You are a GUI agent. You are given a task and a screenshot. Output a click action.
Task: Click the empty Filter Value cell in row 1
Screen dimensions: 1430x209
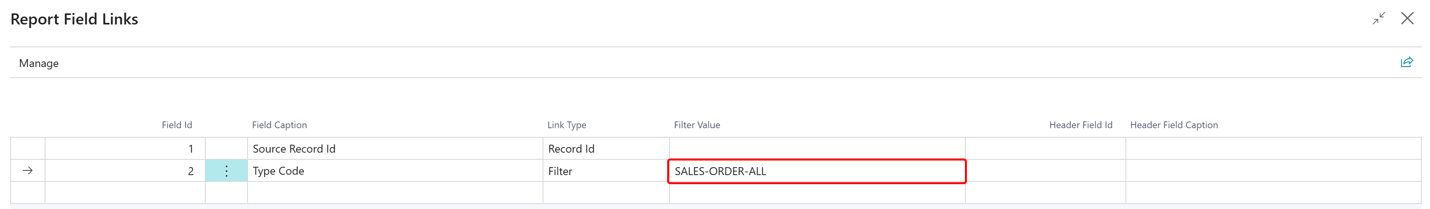coord(816,149)
